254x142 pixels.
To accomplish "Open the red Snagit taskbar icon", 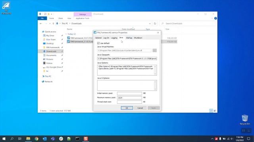I will 86,138.
